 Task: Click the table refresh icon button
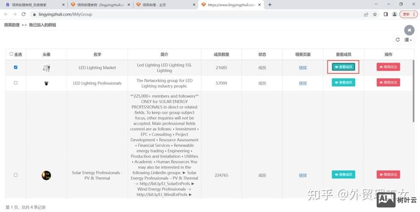tap(398, 40)
